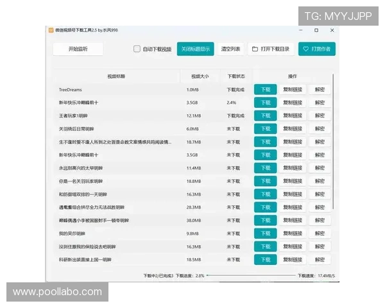The width and height of the screenshot is (385, 308).
Task: Click 下载 for the 18.8MB video
Action: point(266,181)
